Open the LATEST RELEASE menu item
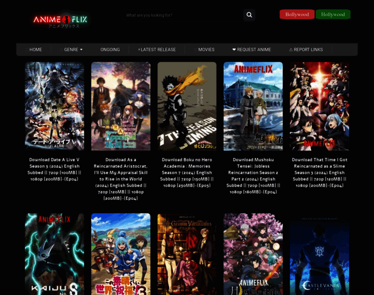This screenshot has height=295, width=374. (x=156, y=50)
